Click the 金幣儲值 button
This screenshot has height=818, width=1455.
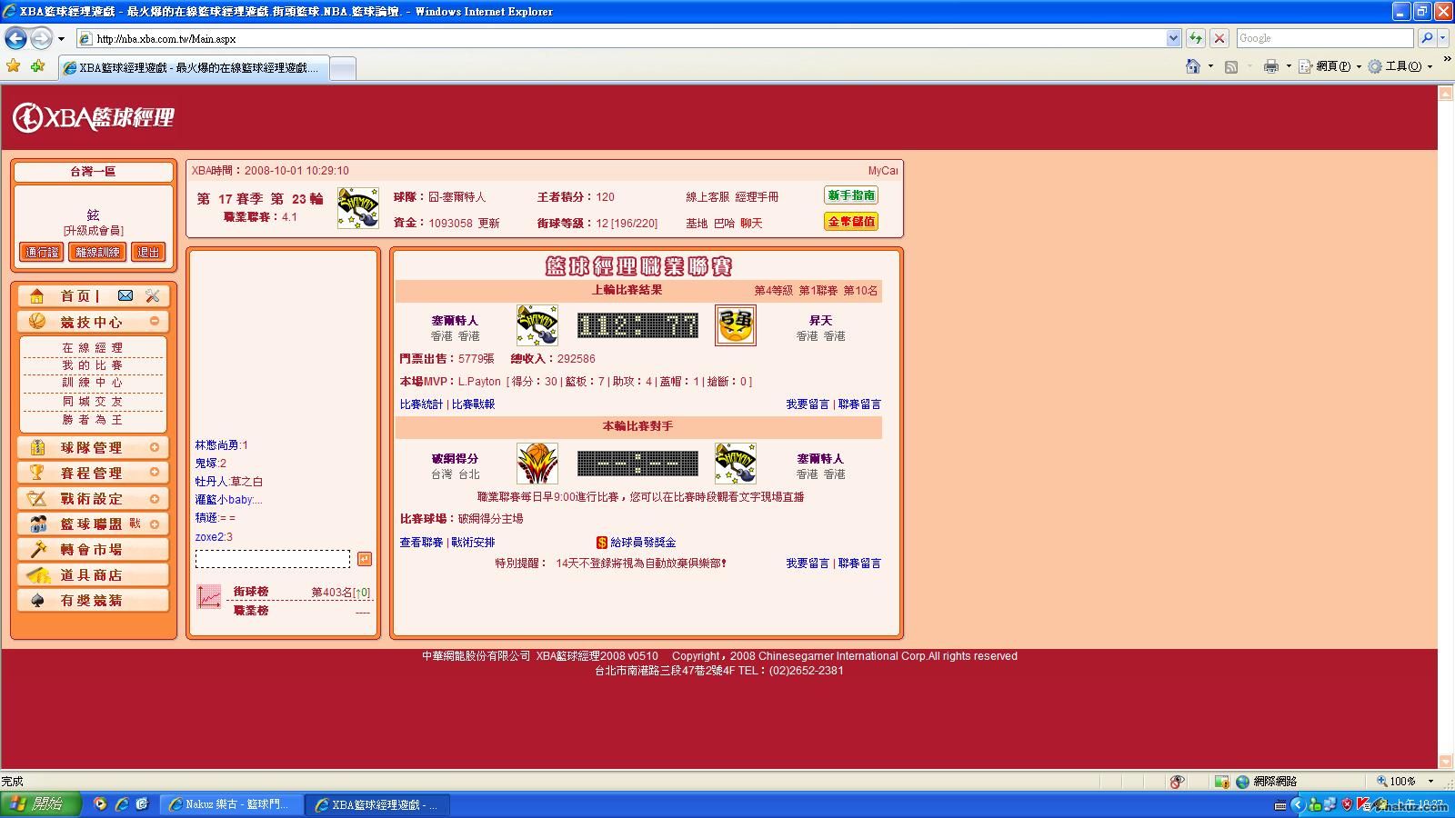click(851, 221)
